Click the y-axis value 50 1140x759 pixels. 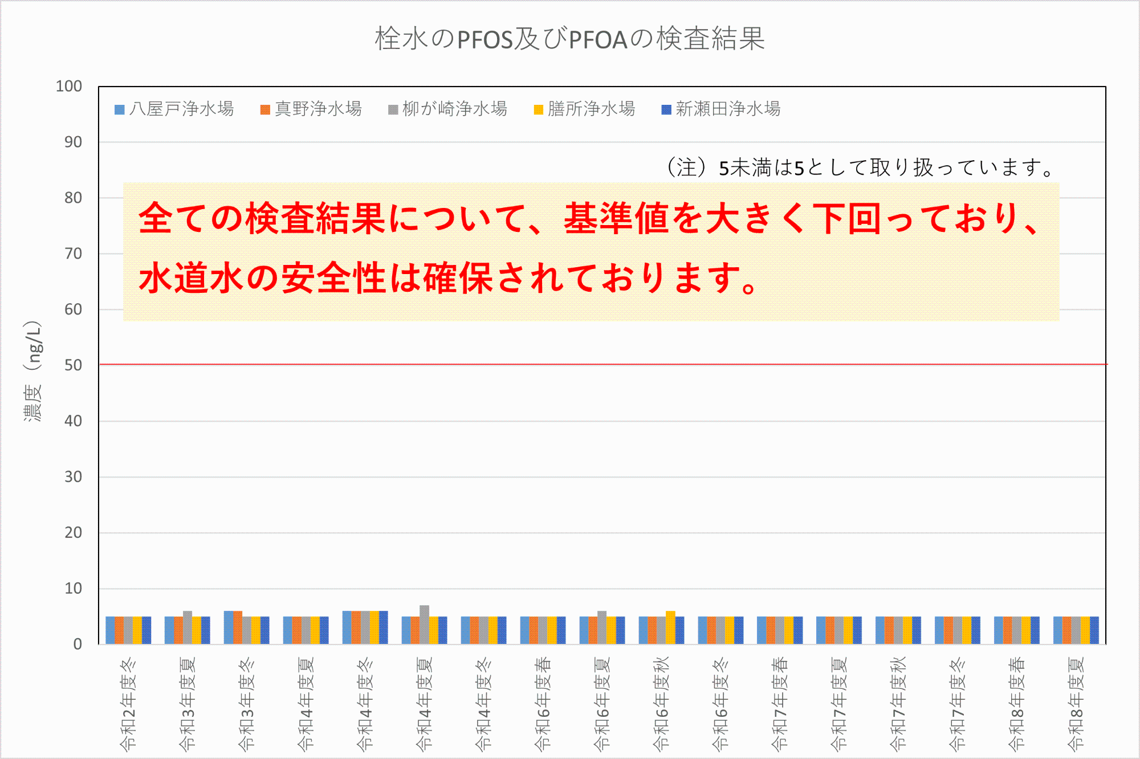tap(73, 365)
